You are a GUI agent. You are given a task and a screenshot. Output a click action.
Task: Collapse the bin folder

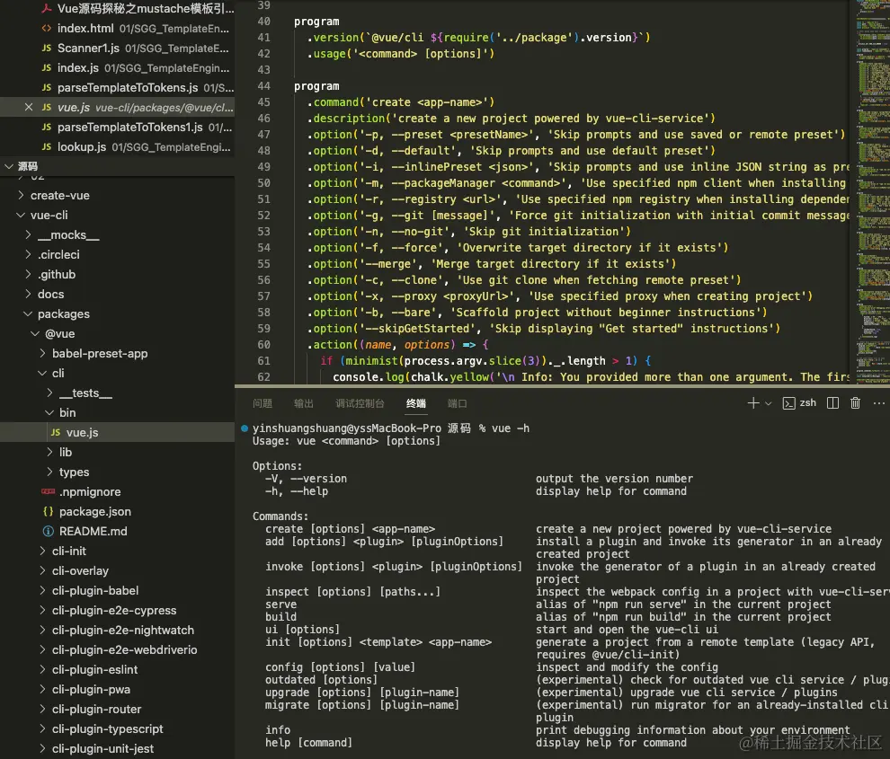(117, 413)
